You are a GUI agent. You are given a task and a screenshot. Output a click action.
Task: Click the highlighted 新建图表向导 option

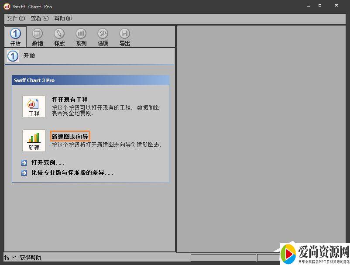point(69,136)
